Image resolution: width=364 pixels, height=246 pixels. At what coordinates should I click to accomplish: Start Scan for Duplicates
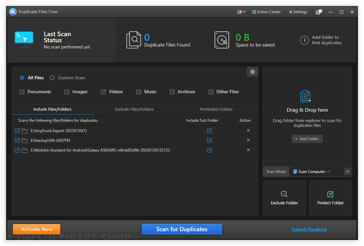point(182,229)
